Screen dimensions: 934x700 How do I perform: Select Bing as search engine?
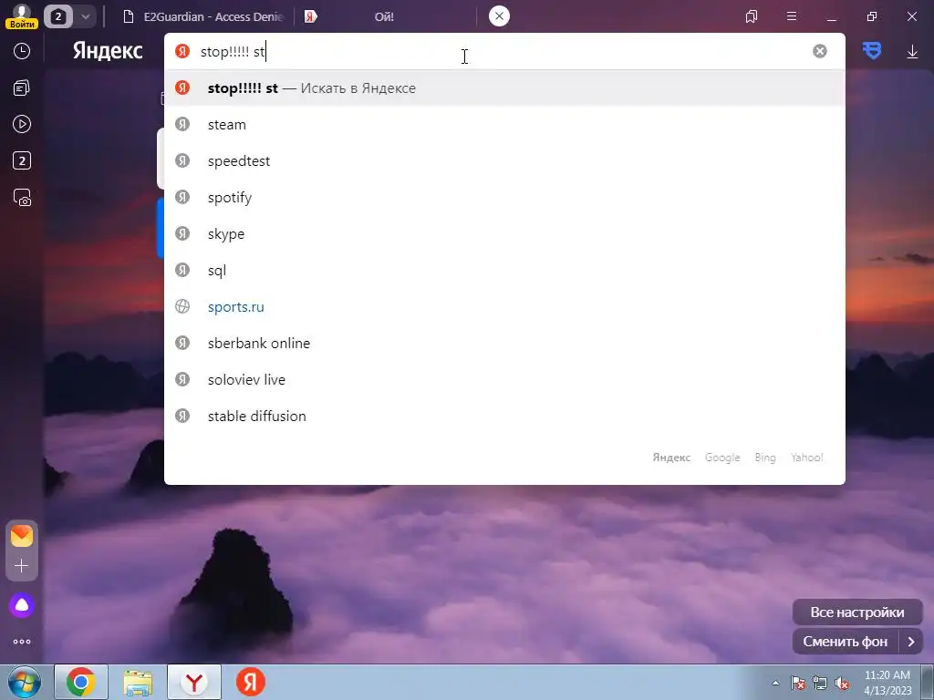pyautogui.click(x=765, y=458)
